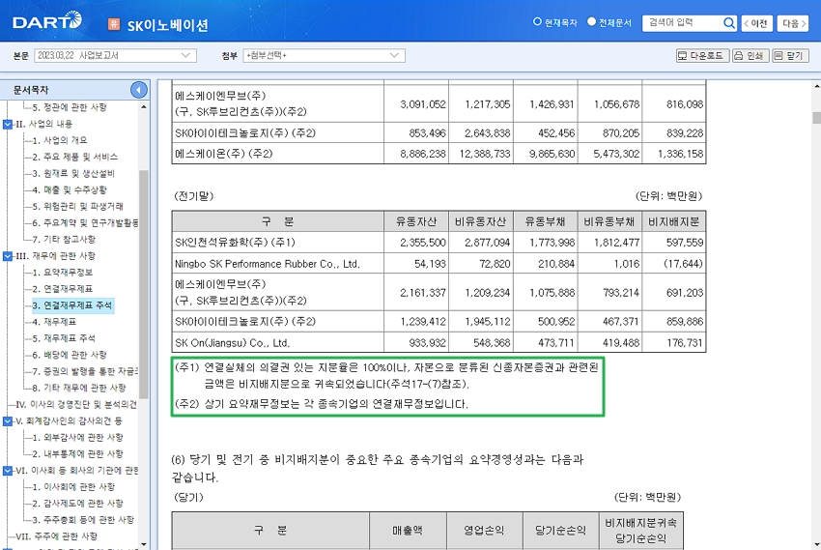Click the DART logo
The image size is (821, 550).
tap(47, 21)
